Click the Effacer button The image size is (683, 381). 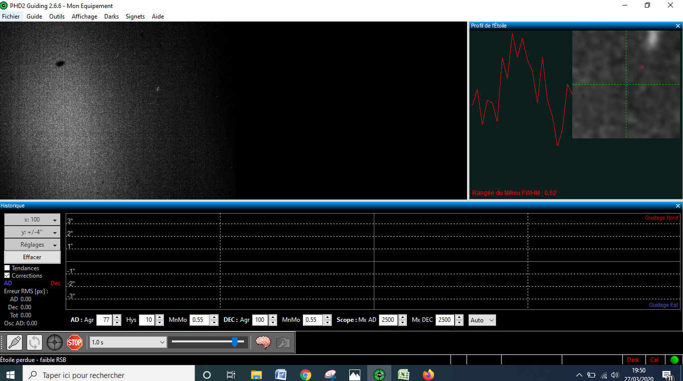32,257
